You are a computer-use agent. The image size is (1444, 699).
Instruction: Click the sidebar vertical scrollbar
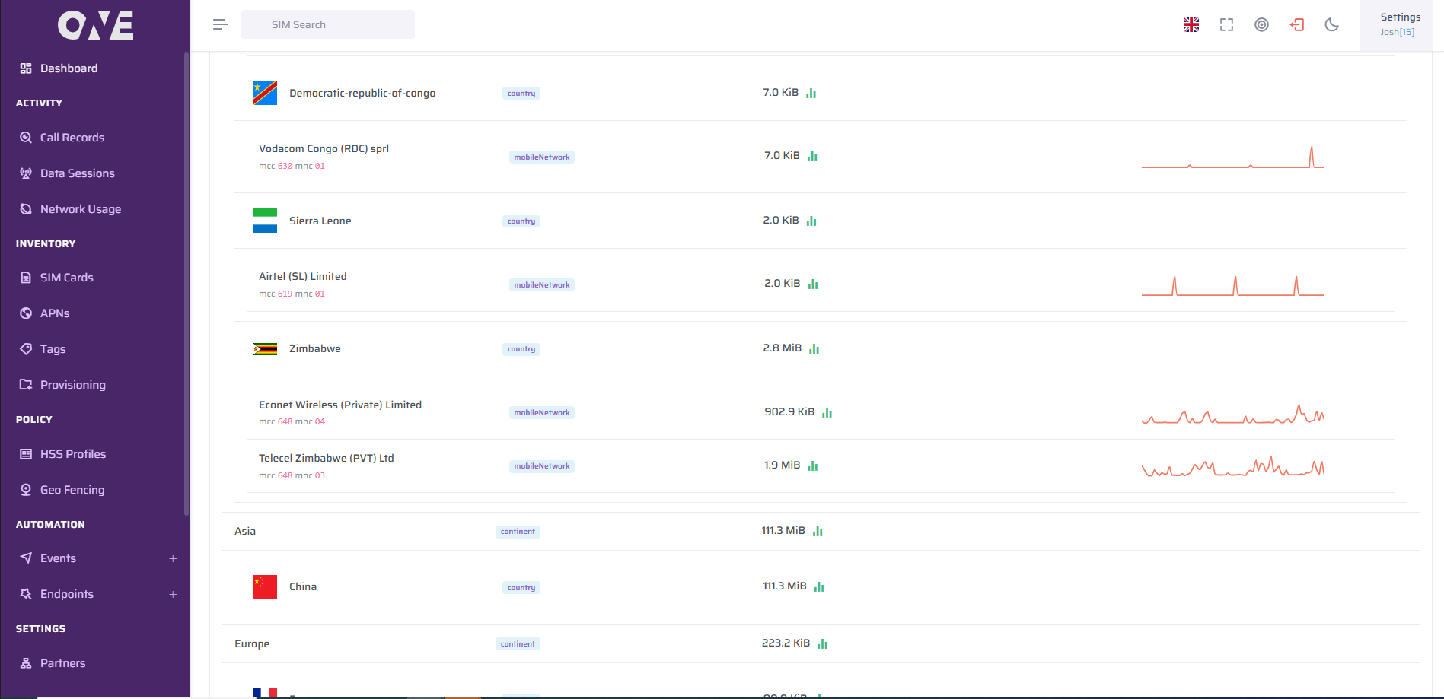(x=186, y=284)
